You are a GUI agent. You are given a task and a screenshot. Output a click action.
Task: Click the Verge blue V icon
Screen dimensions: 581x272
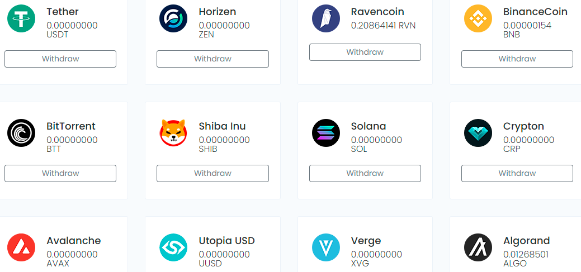click(326, 247)
